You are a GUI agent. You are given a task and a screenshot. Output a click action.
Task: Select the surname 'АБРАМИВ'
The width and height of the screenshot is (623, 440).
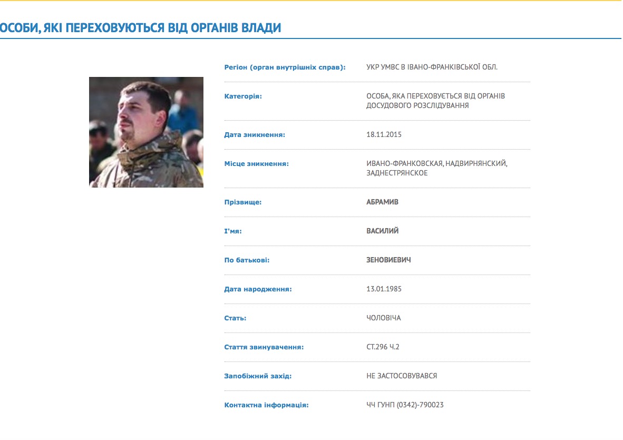coord(382,202)
